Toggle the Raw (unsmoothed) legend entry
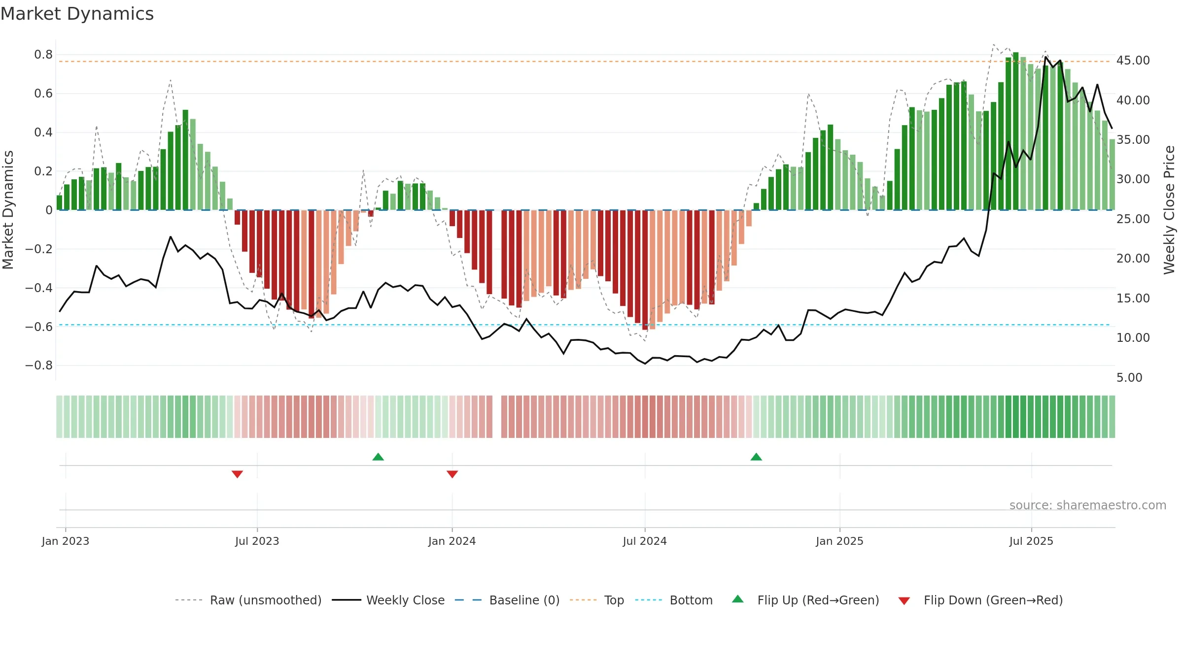The height and width of the screenshot is (665, 1183). 248,600
